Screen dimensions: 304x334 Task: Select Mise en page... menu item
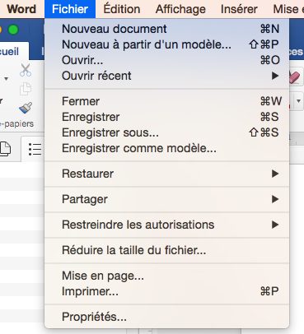(166, 276)
